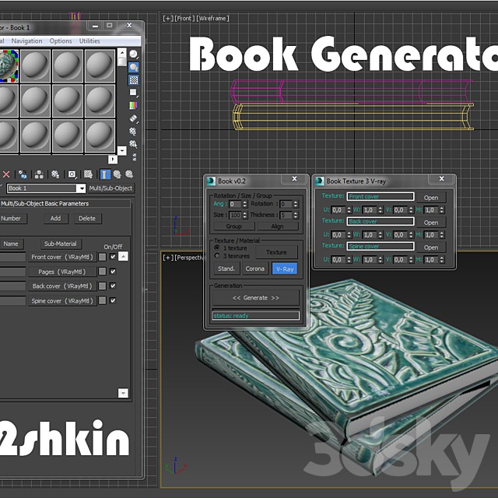Click the Ang spinner arrows
Image resolution: width=498 pixels, height=498 pixels.
[244, 204]
